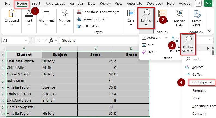Image resolution: width=216 pixels, height=118 pixels.
Task: Switch to the Home tab
Action: [22, 4]
